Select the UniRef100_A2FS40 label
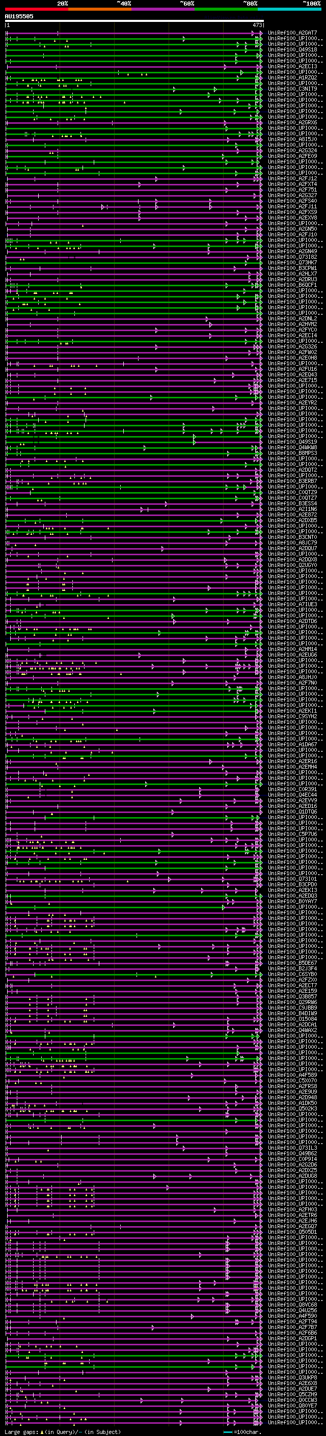The height and width of the screenshot is (1436, 326). tap(292, 201)
